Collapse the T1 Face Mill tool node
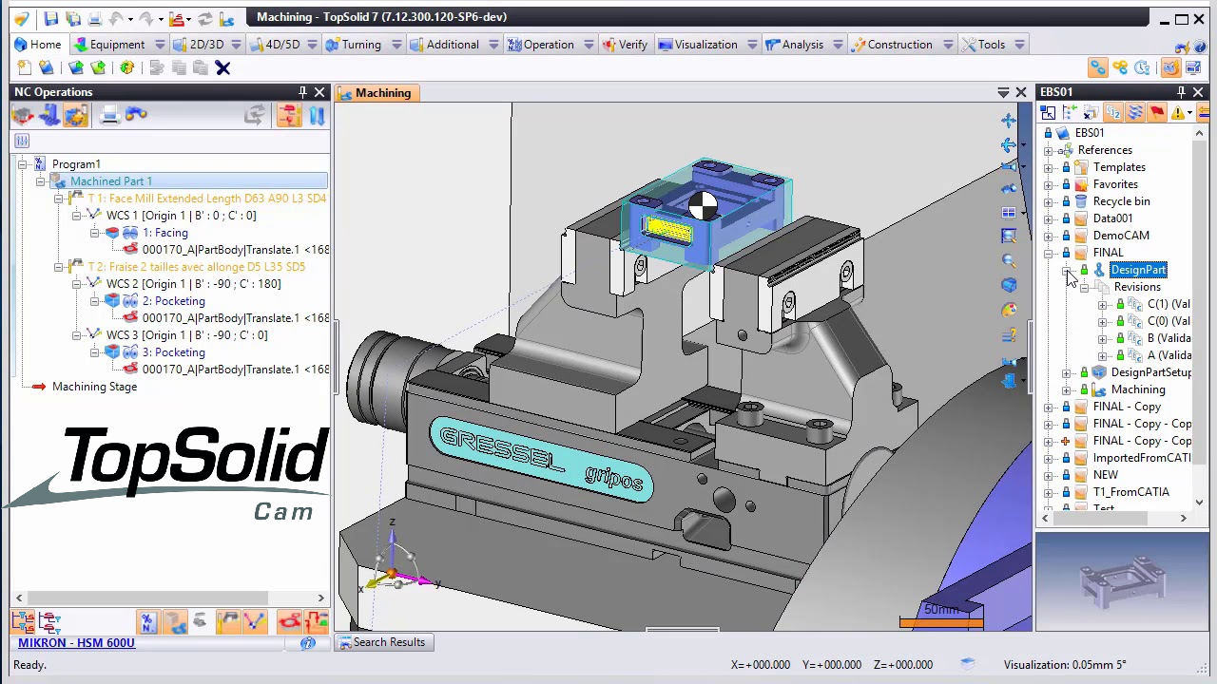The width and height of the screenshot is (1217, 684). pyautogui.click(x=58, y=199)
